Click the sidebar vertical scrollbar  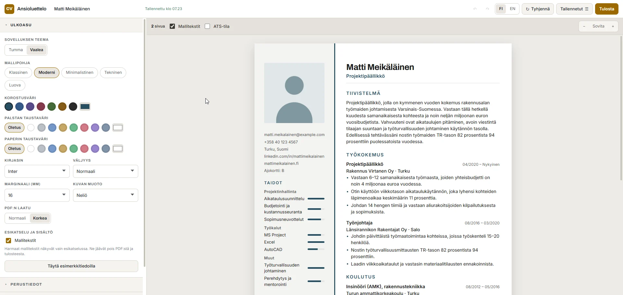tap(144, 142)
